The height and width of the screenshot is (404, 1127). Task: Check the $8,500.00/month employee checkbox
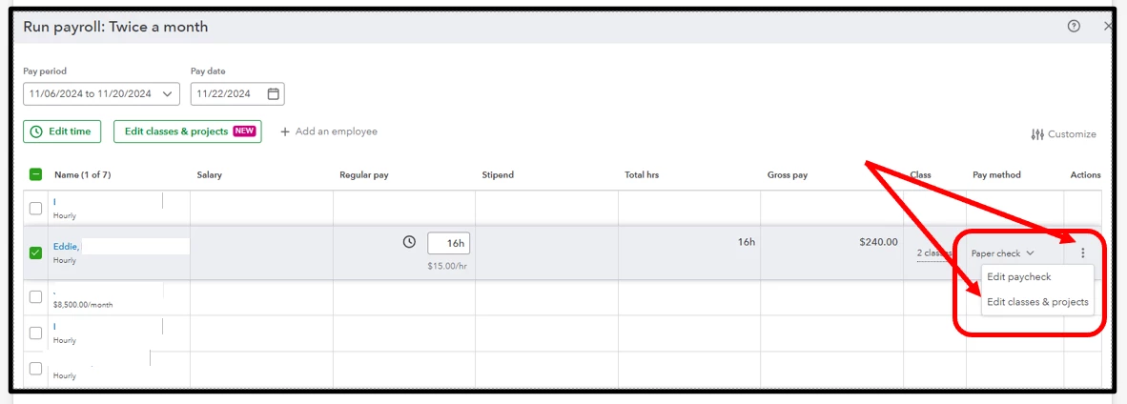pyautogui.click(x=35, y=297)
